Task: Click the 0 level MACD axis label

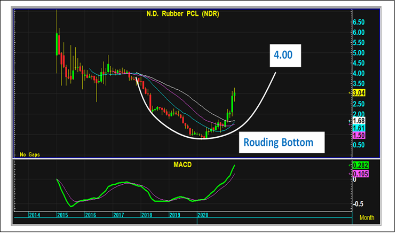Action: click(354, 180)
